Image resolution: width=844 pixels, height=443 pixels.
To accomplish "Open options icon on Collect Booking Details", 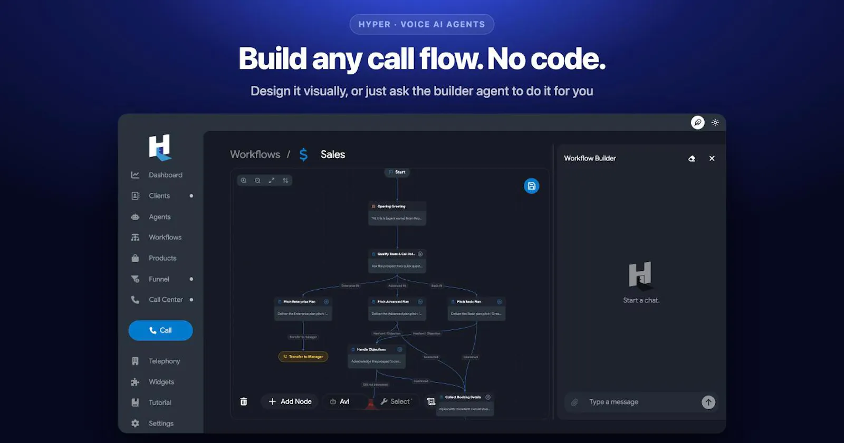I will coord(488,397).
